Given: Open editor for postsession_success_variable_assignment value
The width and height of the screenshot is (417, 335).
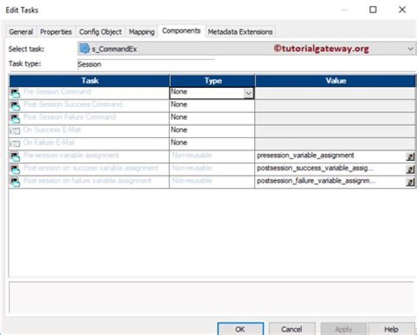Looking at the screenshot, I should tap(410, 169).
